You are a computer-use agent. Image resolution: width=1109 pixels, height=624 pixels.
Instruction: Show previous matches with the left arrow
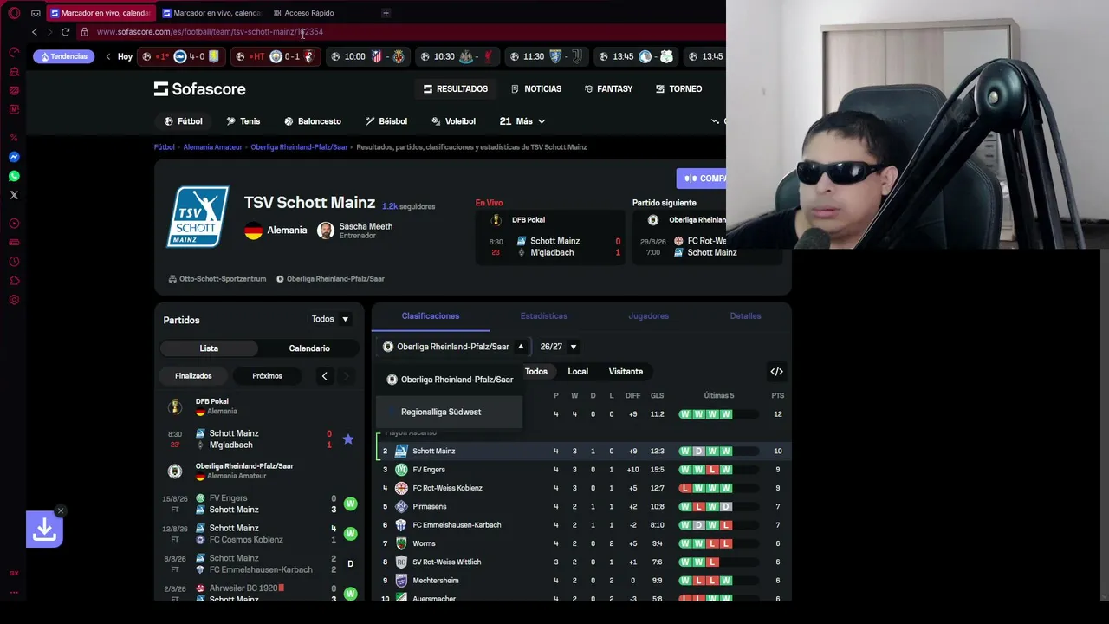tap(324, 376)
